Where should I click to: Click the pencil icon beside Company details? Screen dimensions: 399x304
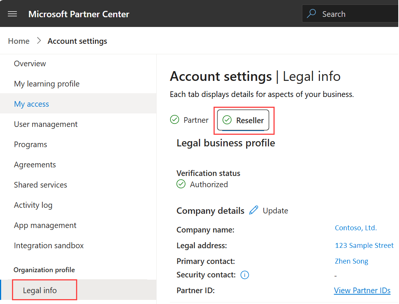click(x=254, y=210)
